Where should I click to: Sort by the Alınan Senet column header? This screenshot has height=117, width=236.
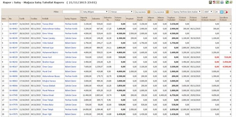tap(161, 19)
